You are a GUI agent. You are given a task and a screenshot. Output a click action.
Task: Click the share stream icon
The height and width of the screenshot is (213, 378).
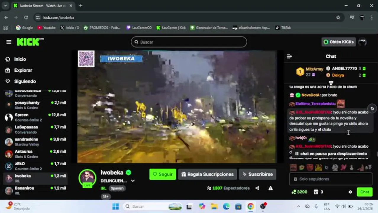[x=257, y=188]
